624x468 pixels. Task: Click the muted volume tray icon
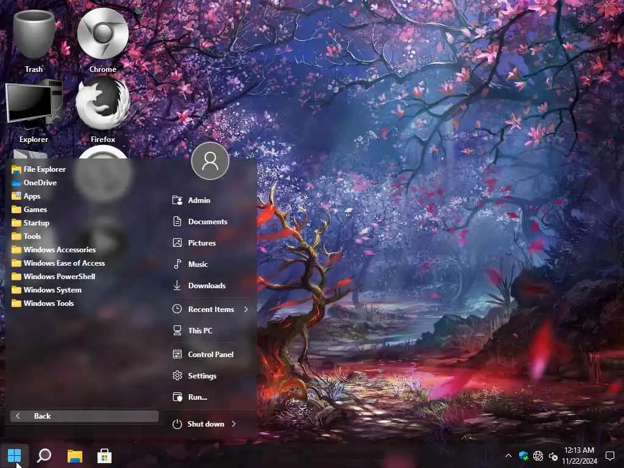(553, 456)
